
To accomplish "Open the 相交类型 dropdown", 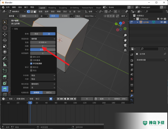I will pyautogui.click(x=43, y=84).
